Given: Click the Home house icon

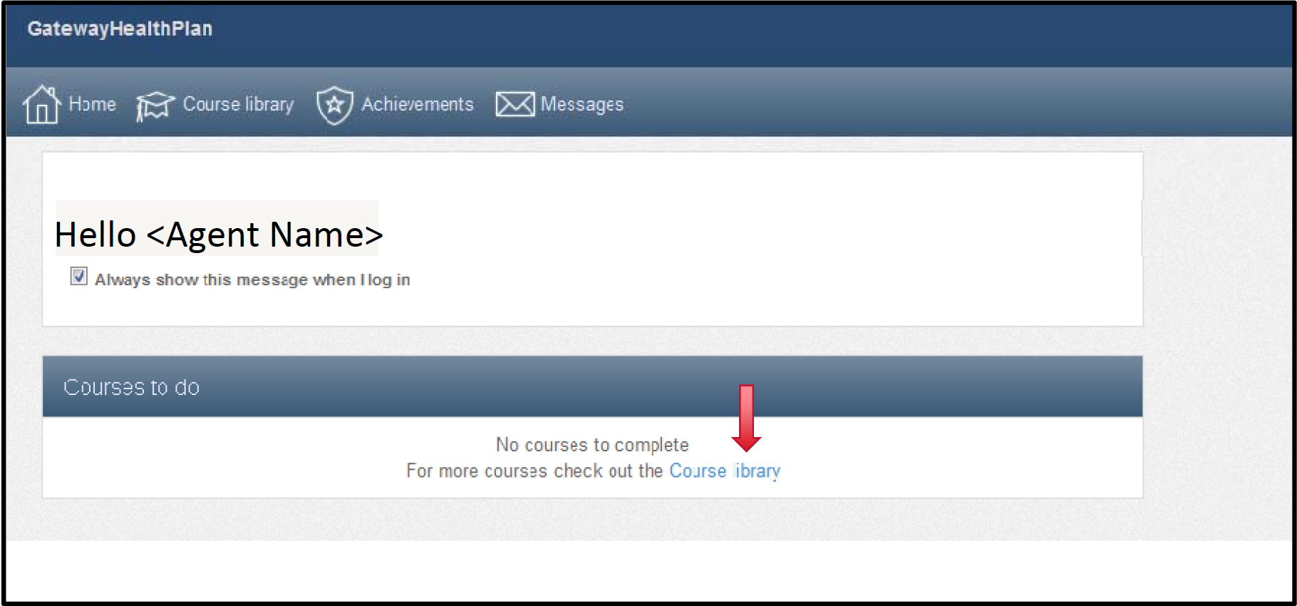Looking at the screenshot, I should pos(41,104).
